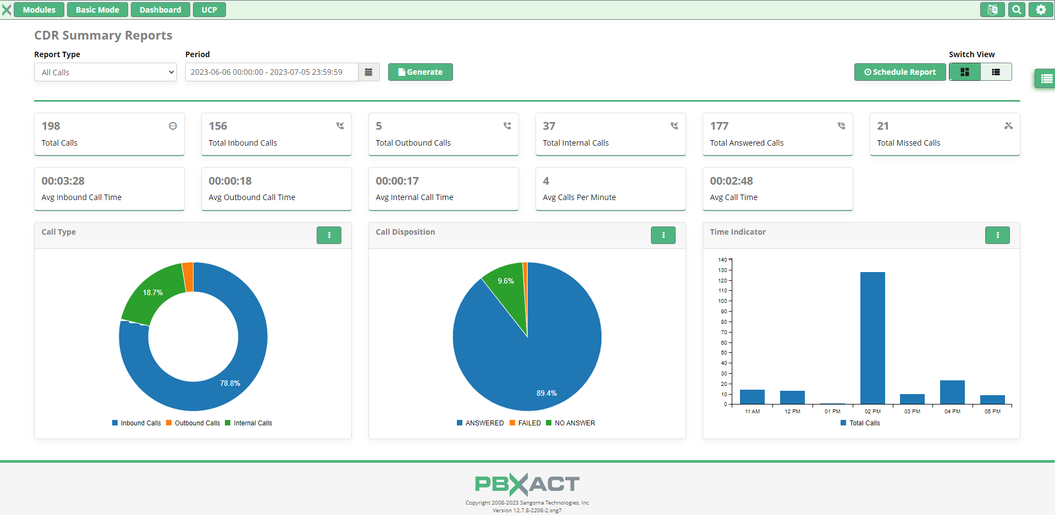The height and width of the screenshot is (515, 1055).
Task: Switch to list view in Switch View
Action: (996, 71)
